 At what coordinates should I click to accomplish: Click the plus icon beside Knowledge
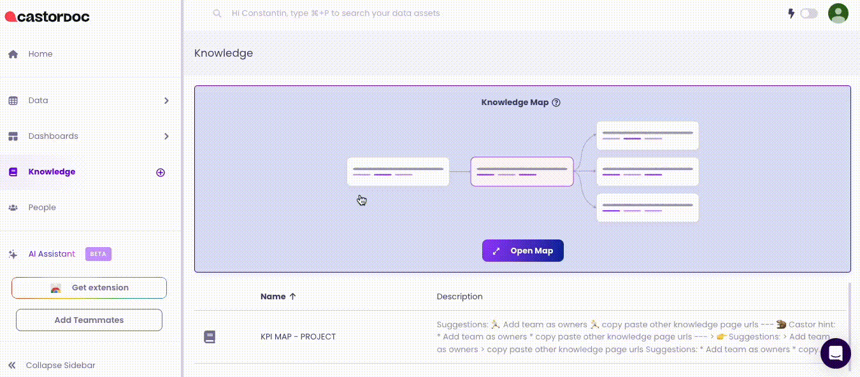(161, 172)
